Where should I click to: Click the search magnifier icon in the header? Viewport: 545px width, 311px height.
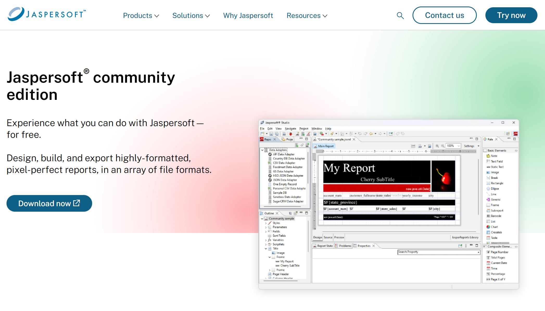point(400,16)
